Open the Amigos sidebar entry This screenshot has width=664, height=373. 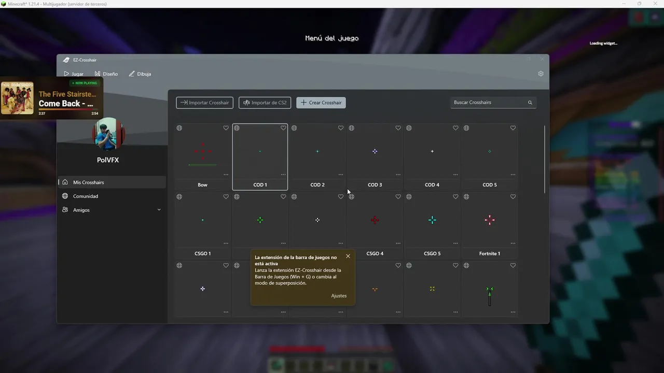[112, 210]
